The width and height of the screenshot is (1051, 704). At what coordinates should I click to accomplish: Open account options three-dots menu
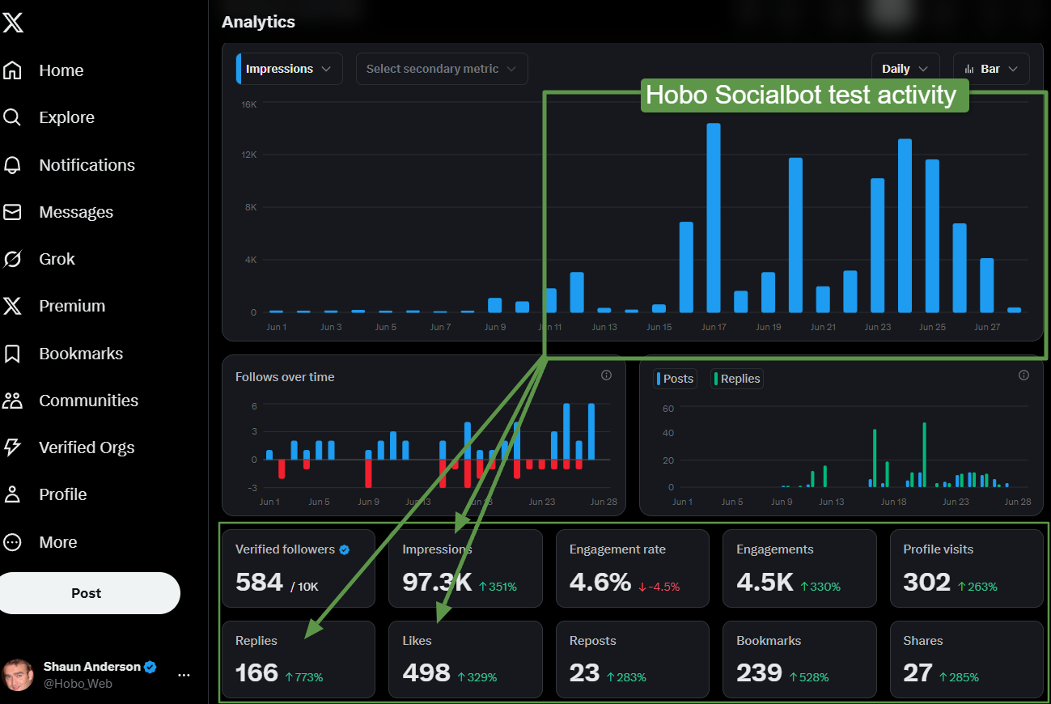184,675
